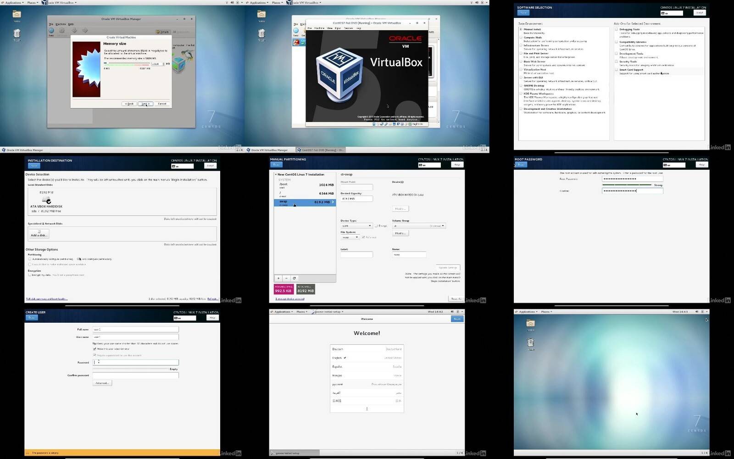Screen dimensions: 734x459
Task: Open Full disk summary and boot loader link
Action: [x=47, y=299]
